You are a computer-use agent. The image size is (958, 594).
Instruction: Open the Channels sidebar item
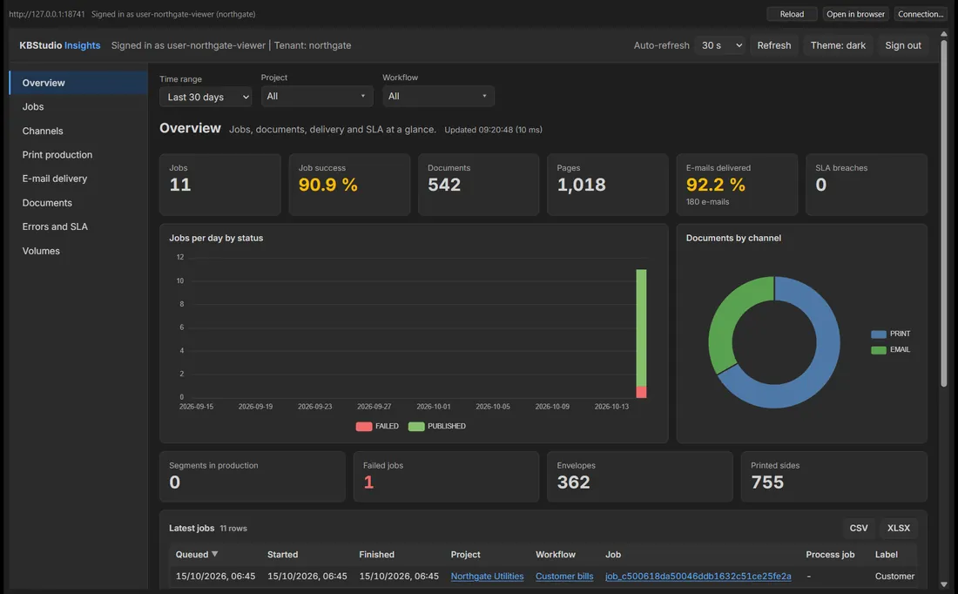click(78, 131)
